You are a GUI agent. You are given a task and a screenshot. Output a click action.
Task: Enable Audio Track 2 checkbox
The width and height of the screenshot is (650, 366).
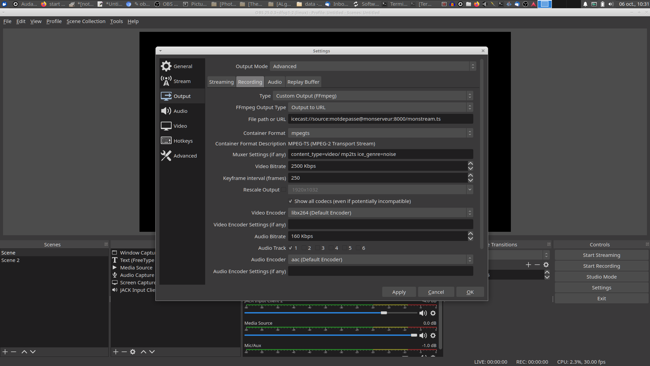tap(304, 248)
